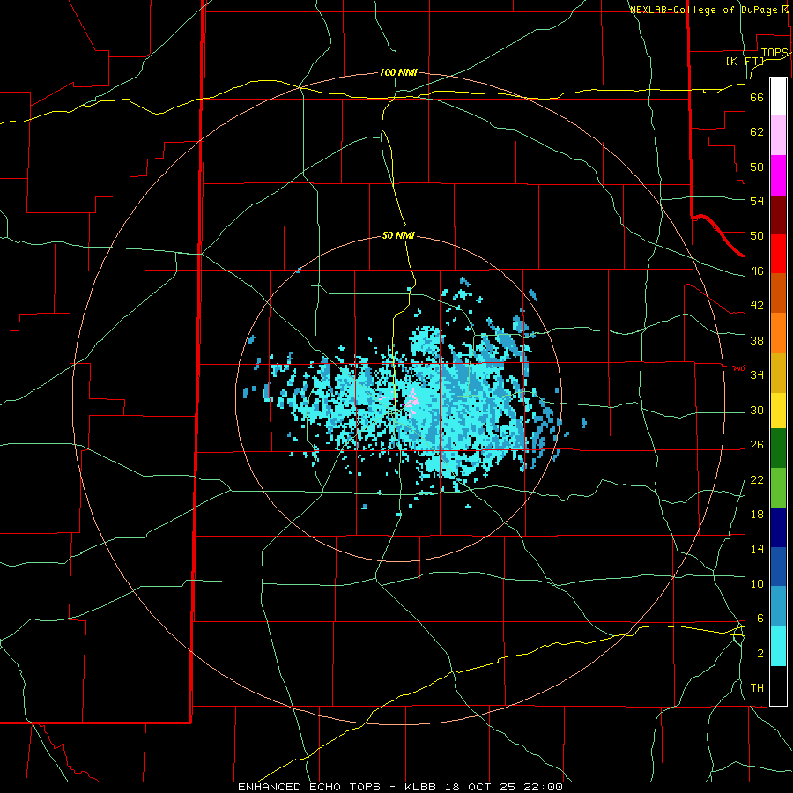This screenshot has height=793, width=793.
Task: Click the legend value 30
Action: 757,410
